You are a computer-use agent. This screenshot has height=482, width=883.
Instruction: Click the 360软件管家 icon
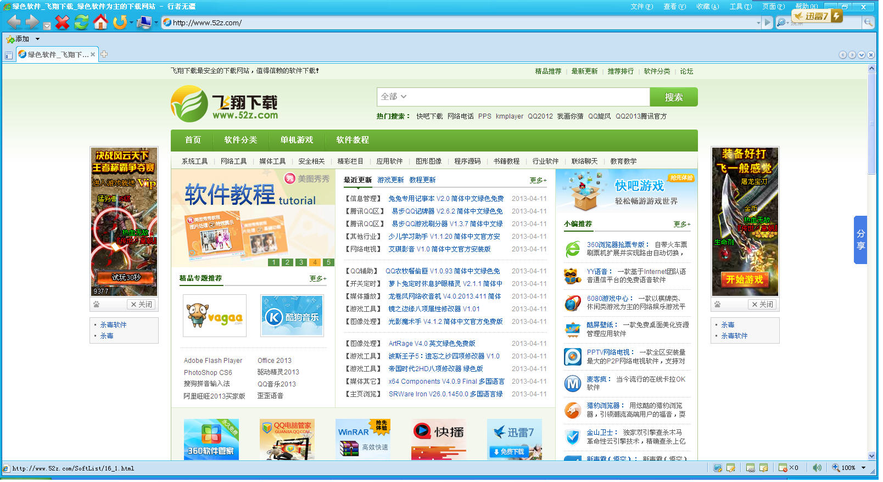coord(211,439)
